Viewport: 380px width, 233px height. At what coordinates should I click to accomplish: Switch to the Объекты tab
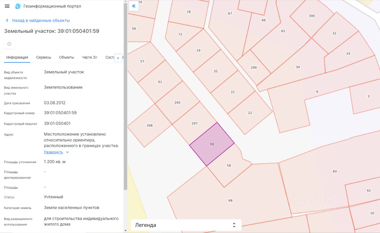pos(66,57)
